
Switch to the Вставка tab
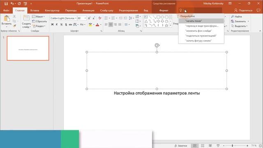coord(35,10)
